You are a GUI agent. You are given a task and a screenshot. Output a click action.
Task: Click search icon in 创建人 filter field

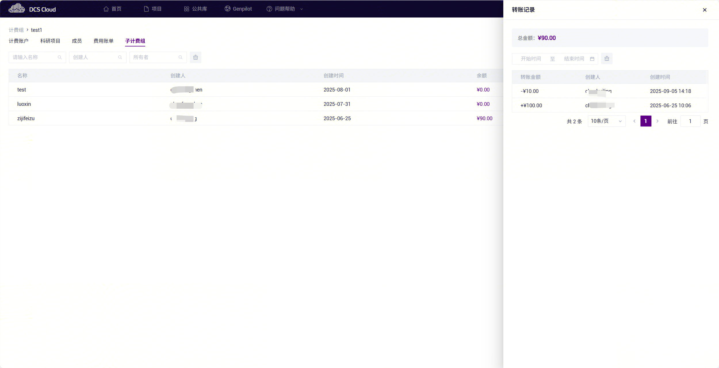pos(120,57)
